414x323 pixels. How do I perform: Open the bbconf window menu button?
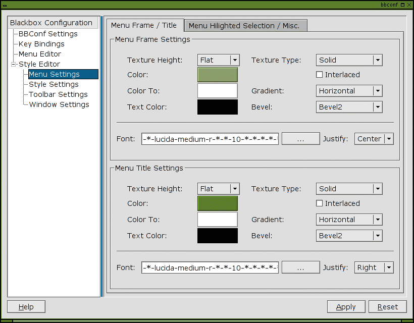[5, 5]
